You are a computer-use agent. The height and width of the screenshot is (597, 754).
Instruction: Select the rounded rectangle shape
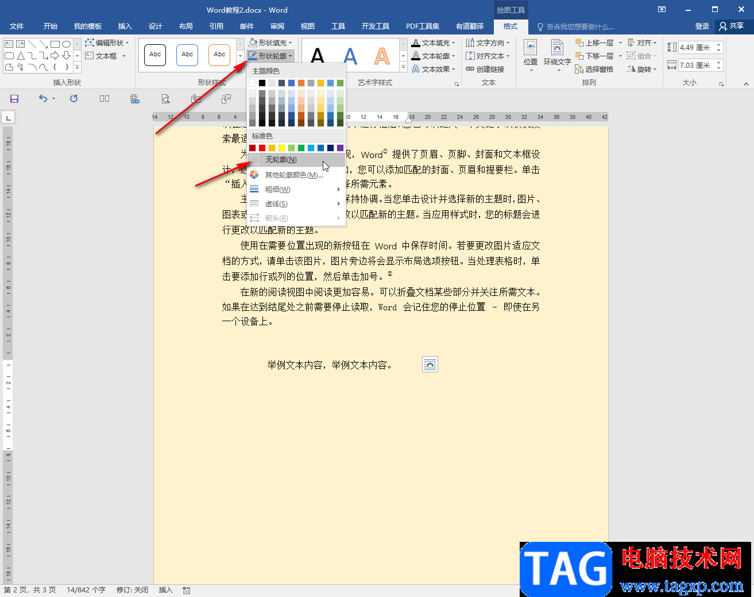coord(9,56)
